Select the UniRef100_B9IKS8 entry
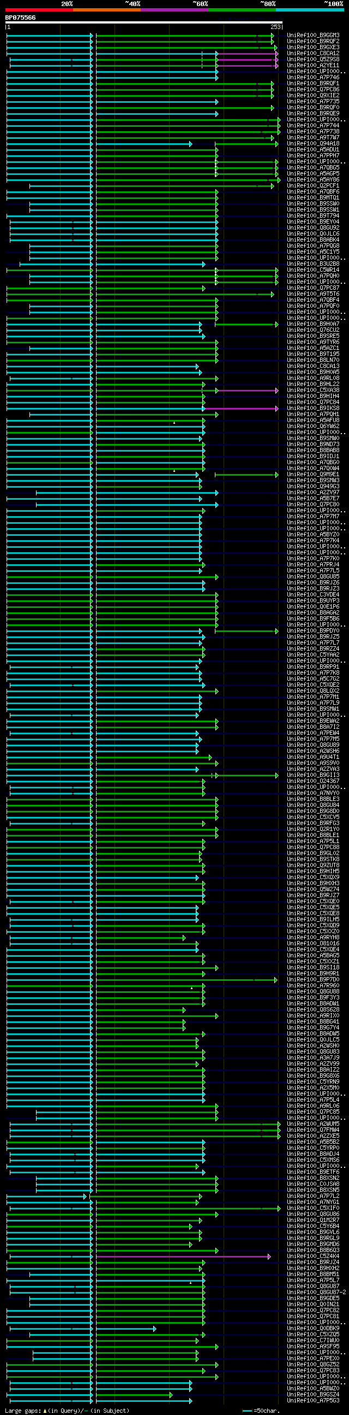Viewport: 349px width, 1415px height. [313, 408]
